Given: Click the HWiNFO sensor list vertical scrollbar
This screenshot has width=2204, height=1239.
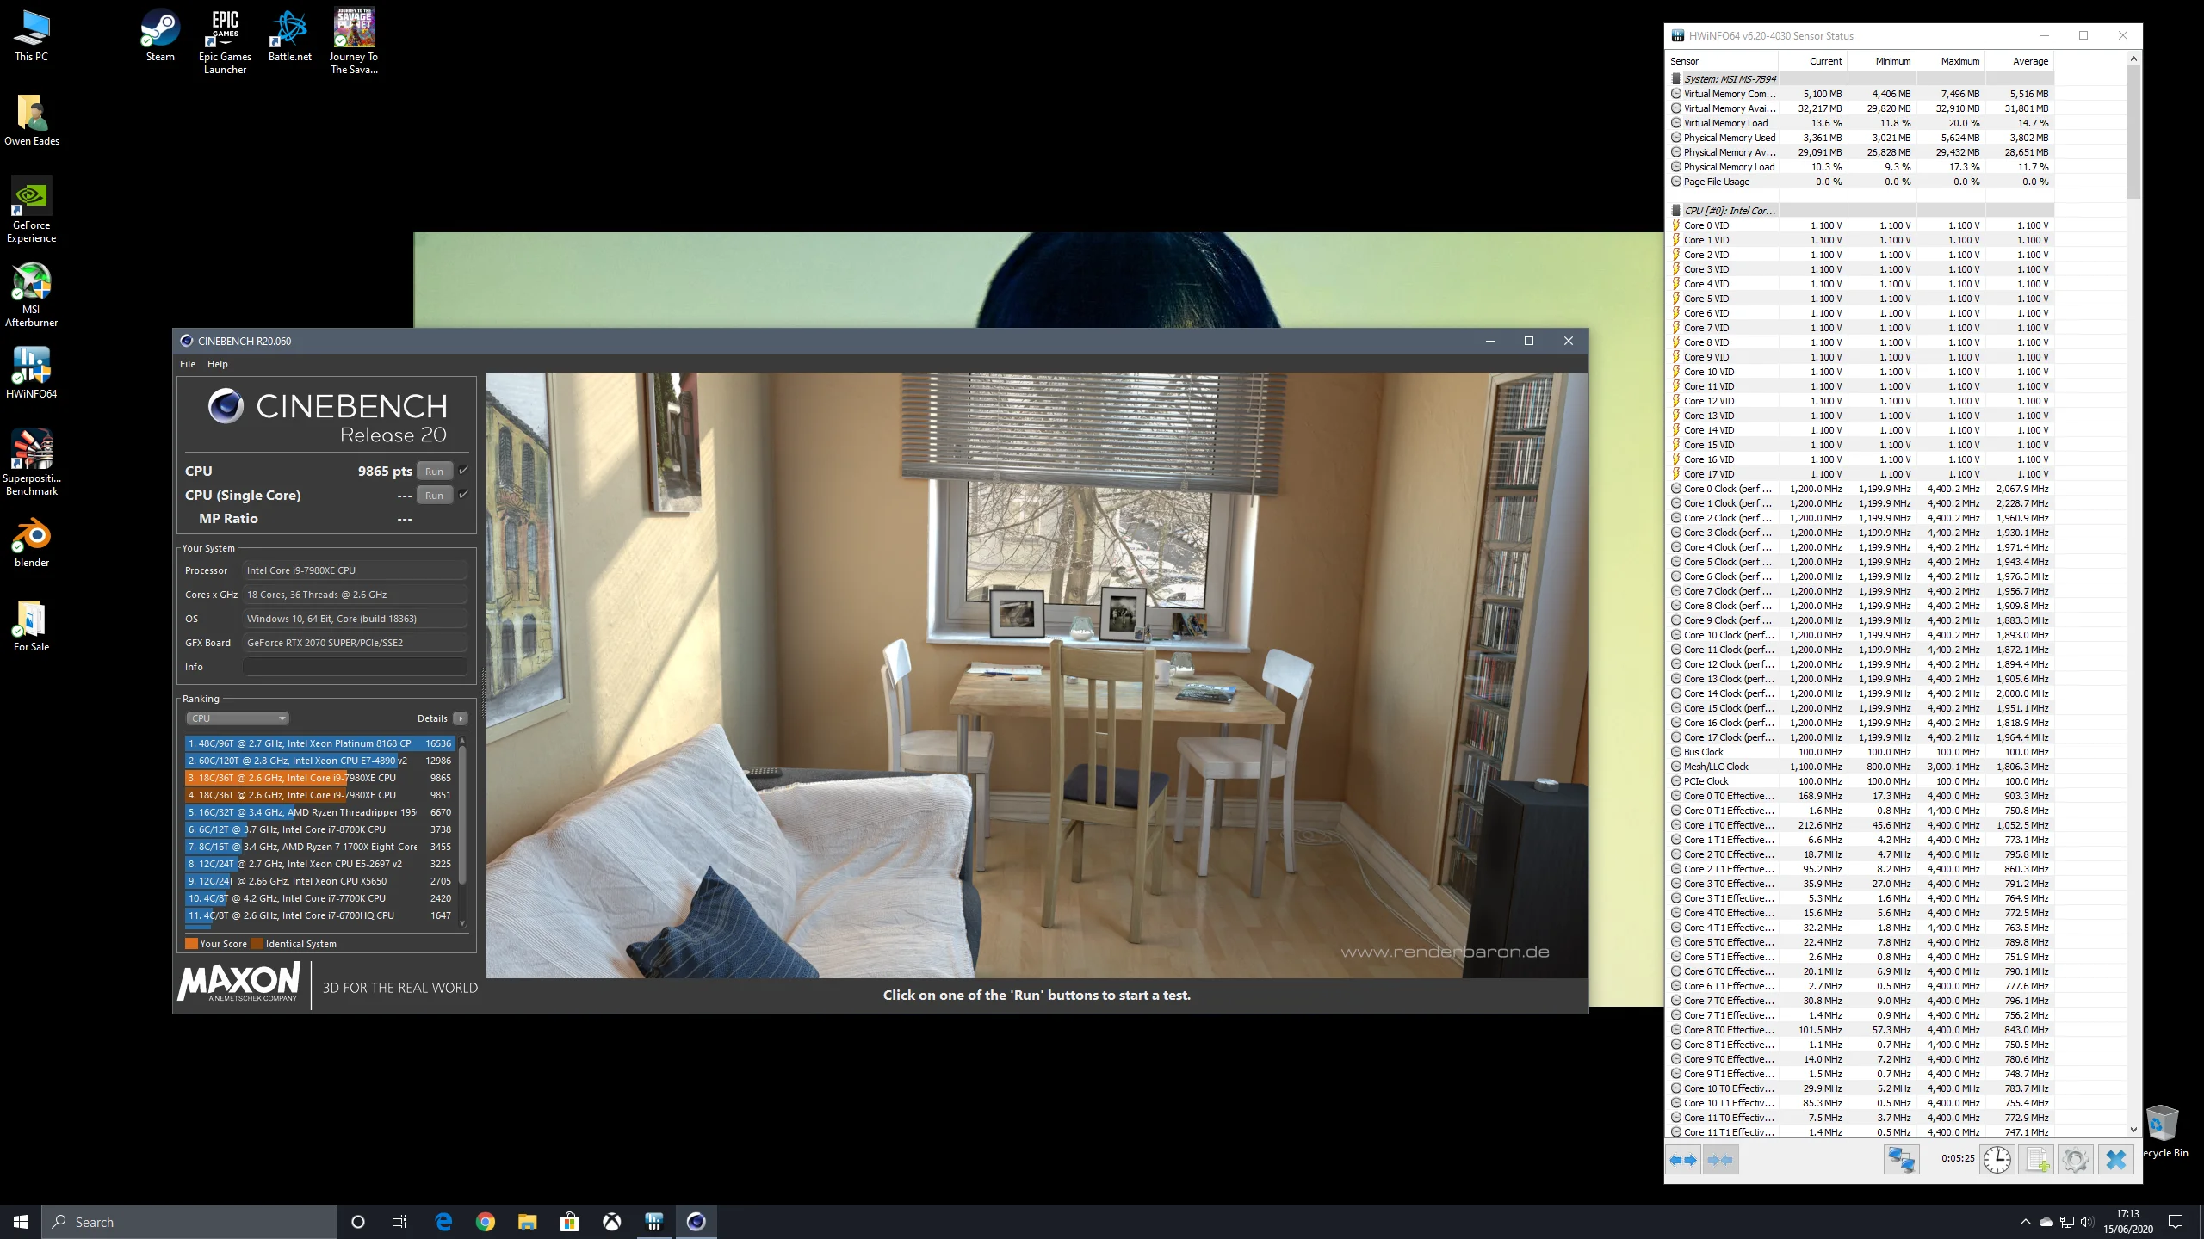Looking at the screenshot, I should (2133, 594).
